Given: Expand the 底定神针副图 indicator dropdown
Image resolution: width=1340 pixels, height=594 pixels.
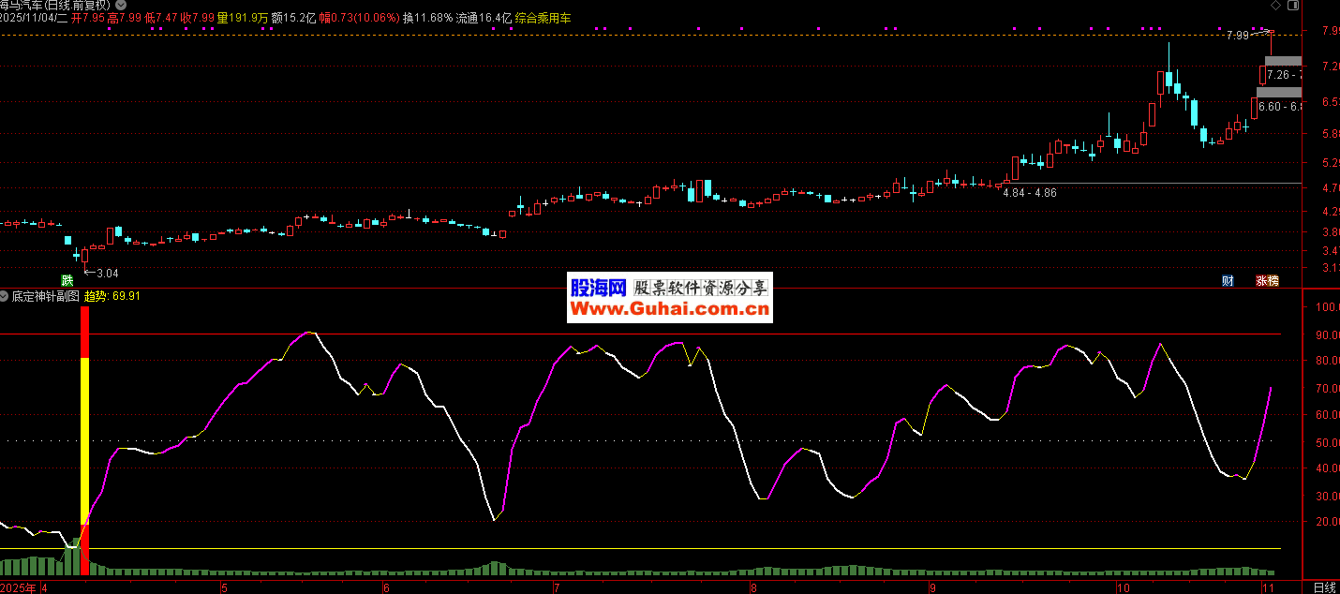Looking at the screenshot, I should (x=6, y=296).
